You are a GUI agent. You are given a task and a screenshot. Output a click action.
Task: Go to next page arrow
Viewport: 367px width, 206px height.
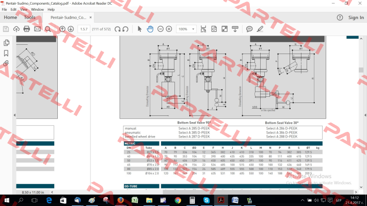tap(71, 29)
